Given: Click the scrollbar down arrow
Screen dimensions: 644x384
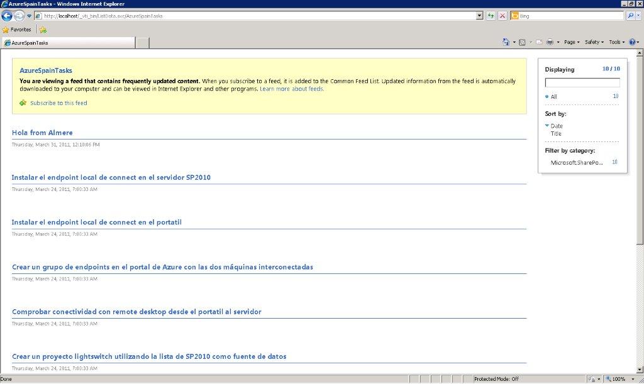Looking at the screenshot, I should click(x=640, y=370).
